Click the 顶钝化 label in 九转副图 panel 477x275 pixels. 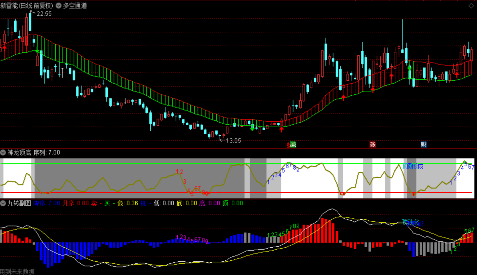[x=411, y=222]
